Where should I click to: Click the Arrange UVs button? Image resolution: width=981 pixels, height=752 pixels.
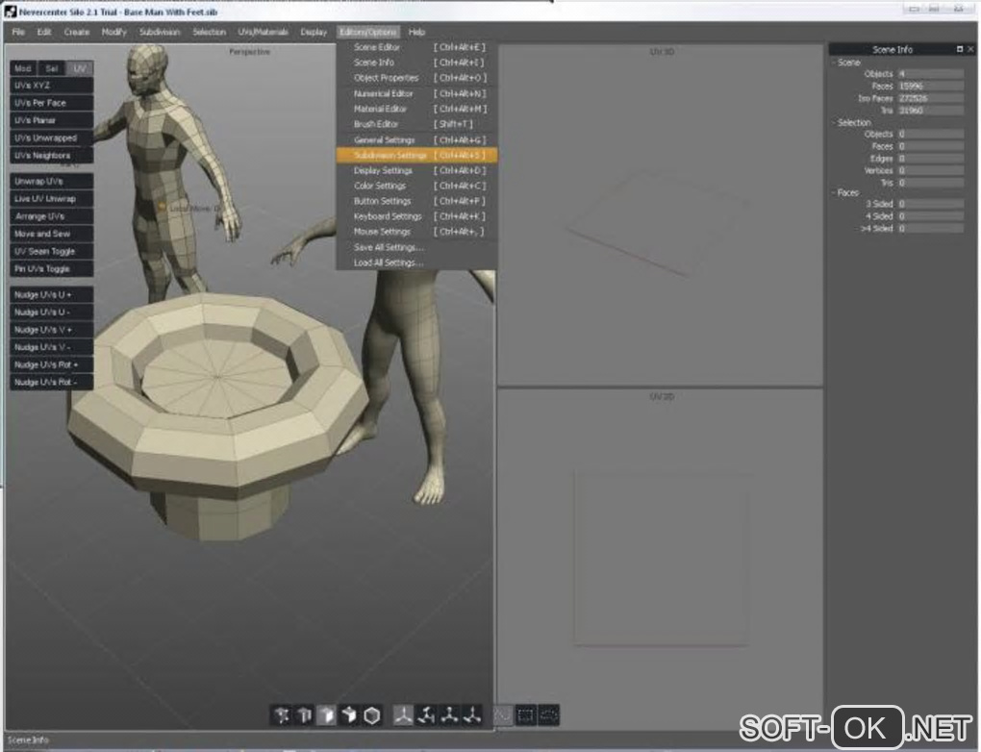click(x=51, y=216)
